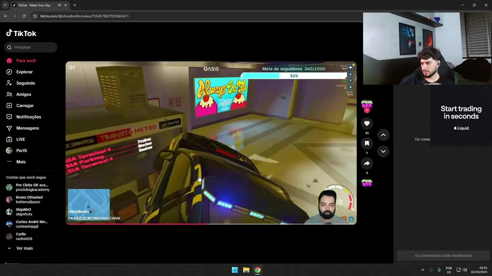
Task: Open the sound disc below the share button
Action: [x=367, y=183]
